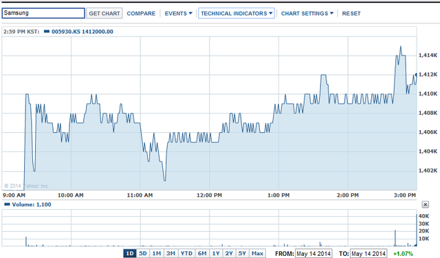
Task: Click the Volume: 1,100 label
Action: (x=32, y=204)
